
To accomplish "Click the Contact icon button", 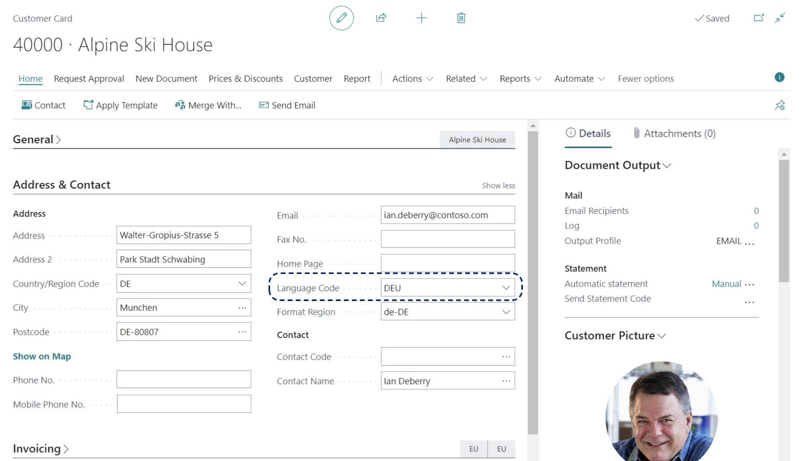I will (x=26, y=105).
